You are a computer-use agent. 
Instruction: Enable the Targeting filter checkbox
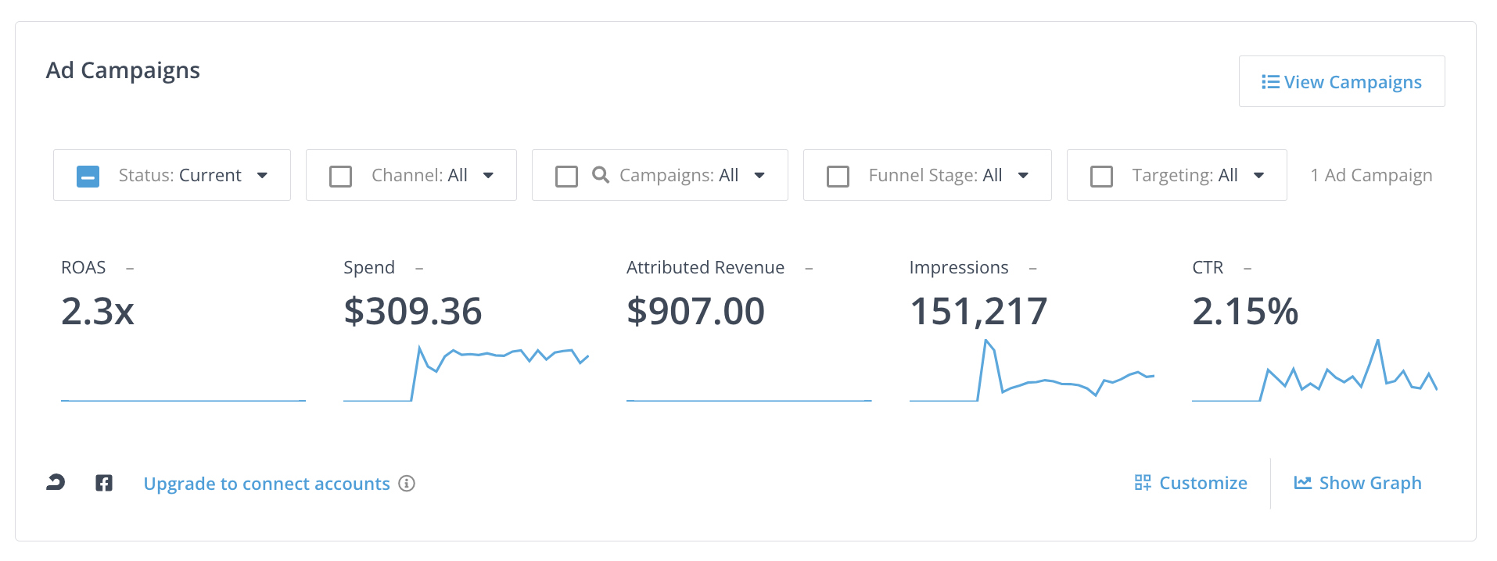coord(1101,176)
